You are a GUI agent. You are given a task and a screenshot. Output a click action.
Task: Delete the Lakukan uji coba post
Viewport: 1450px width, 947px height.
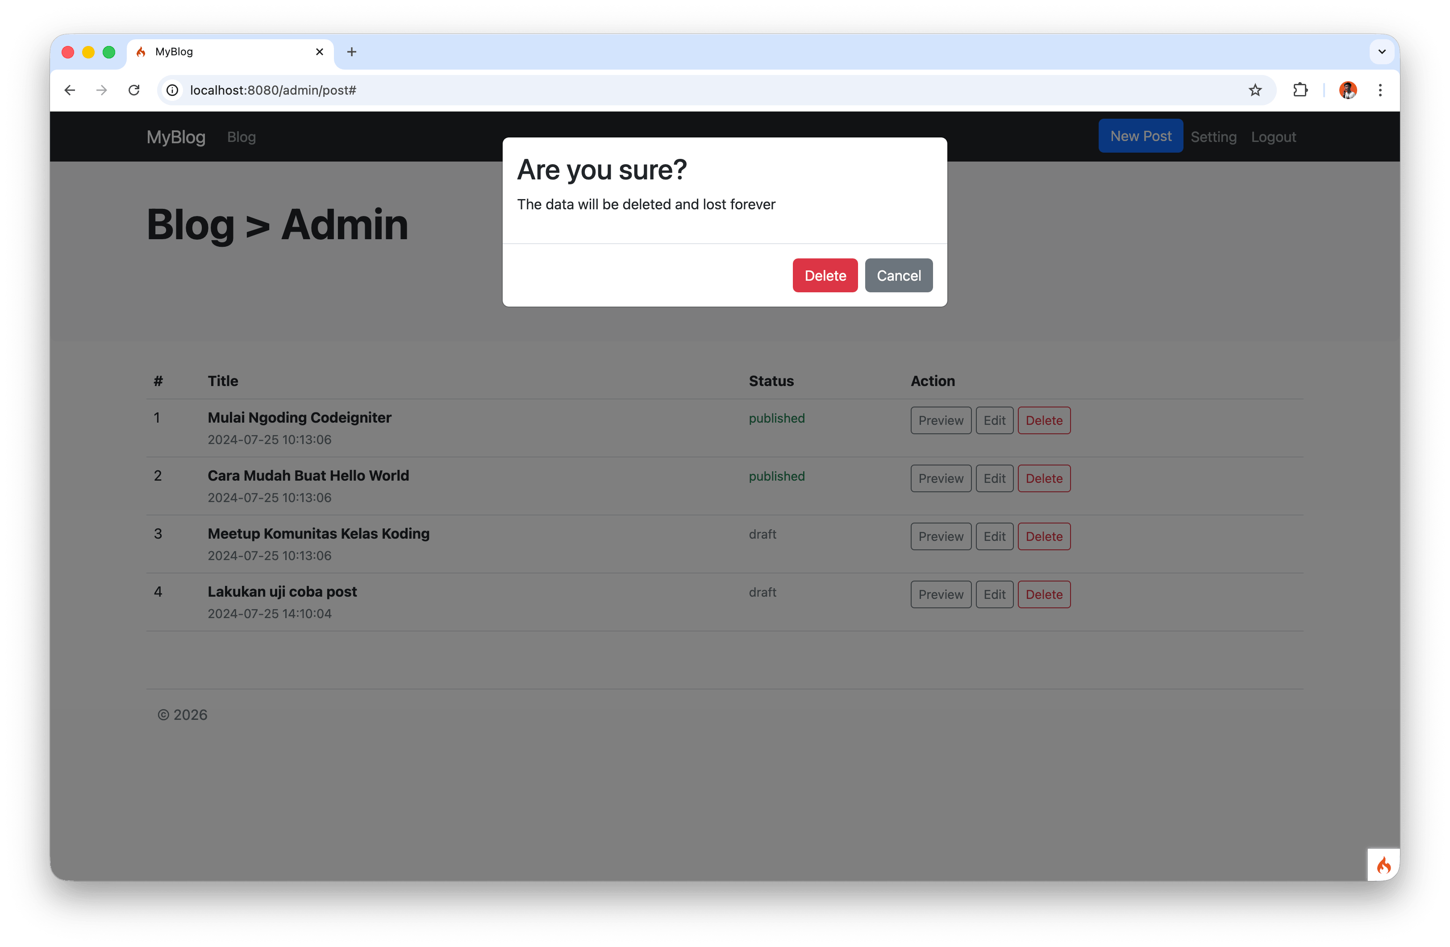(1044, 594)
